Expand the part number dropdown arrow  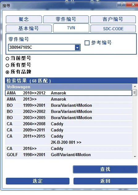click(x=77, y=48)
